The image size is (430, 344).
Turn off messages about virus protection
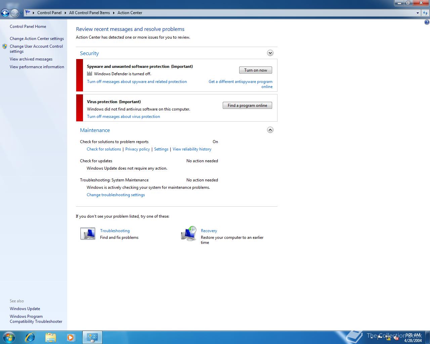[x=123, y=117]
